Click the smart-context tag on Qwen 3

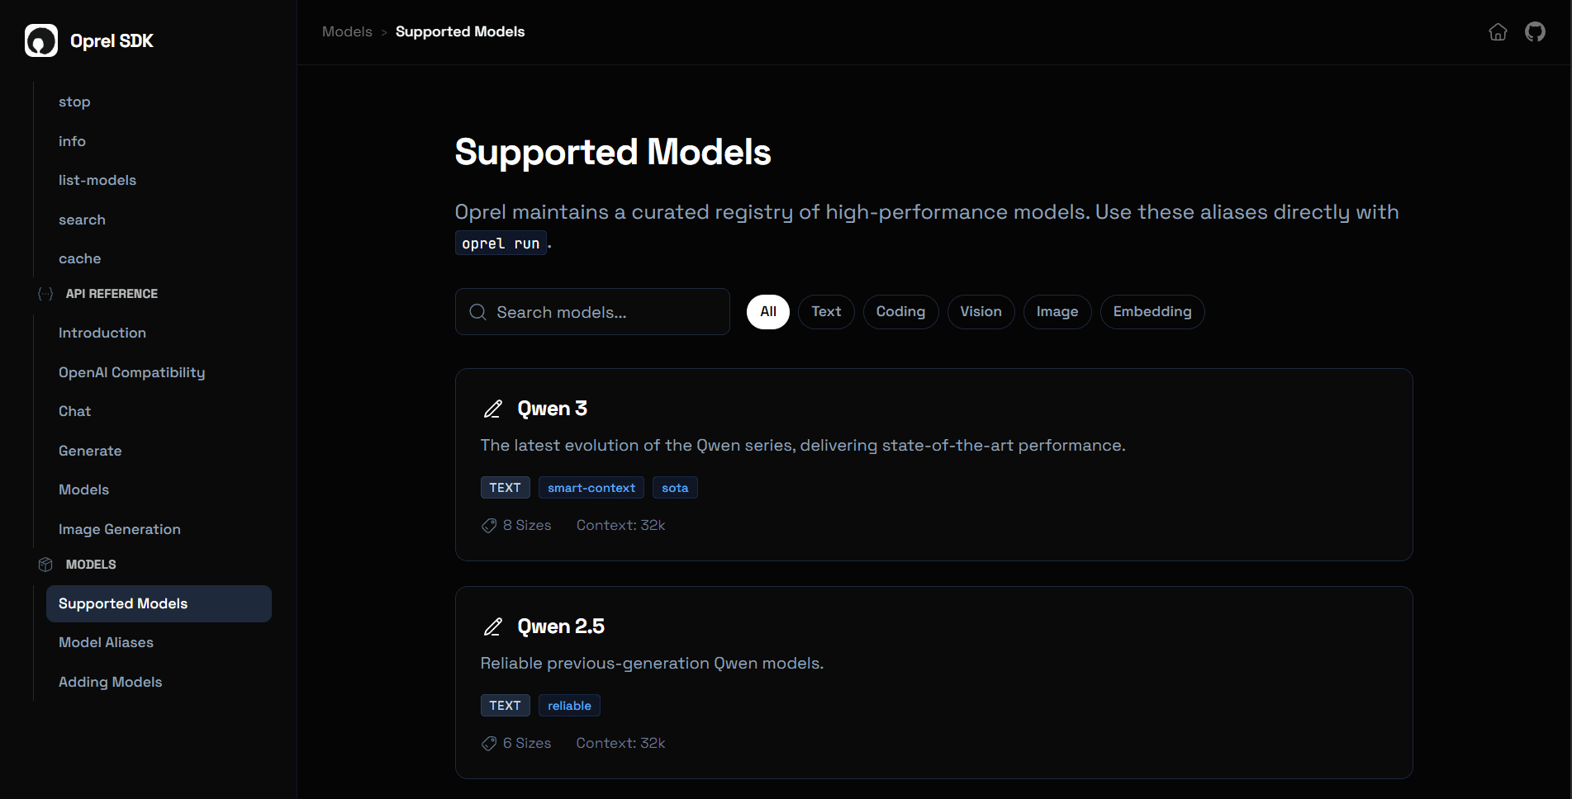[591, 487]
